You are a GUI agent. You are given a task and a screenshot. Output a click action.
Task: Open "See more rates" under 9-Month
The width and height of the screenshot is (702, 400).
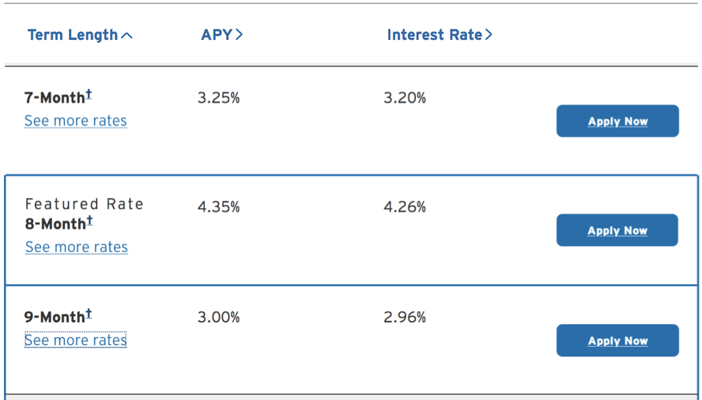[75, 340]
